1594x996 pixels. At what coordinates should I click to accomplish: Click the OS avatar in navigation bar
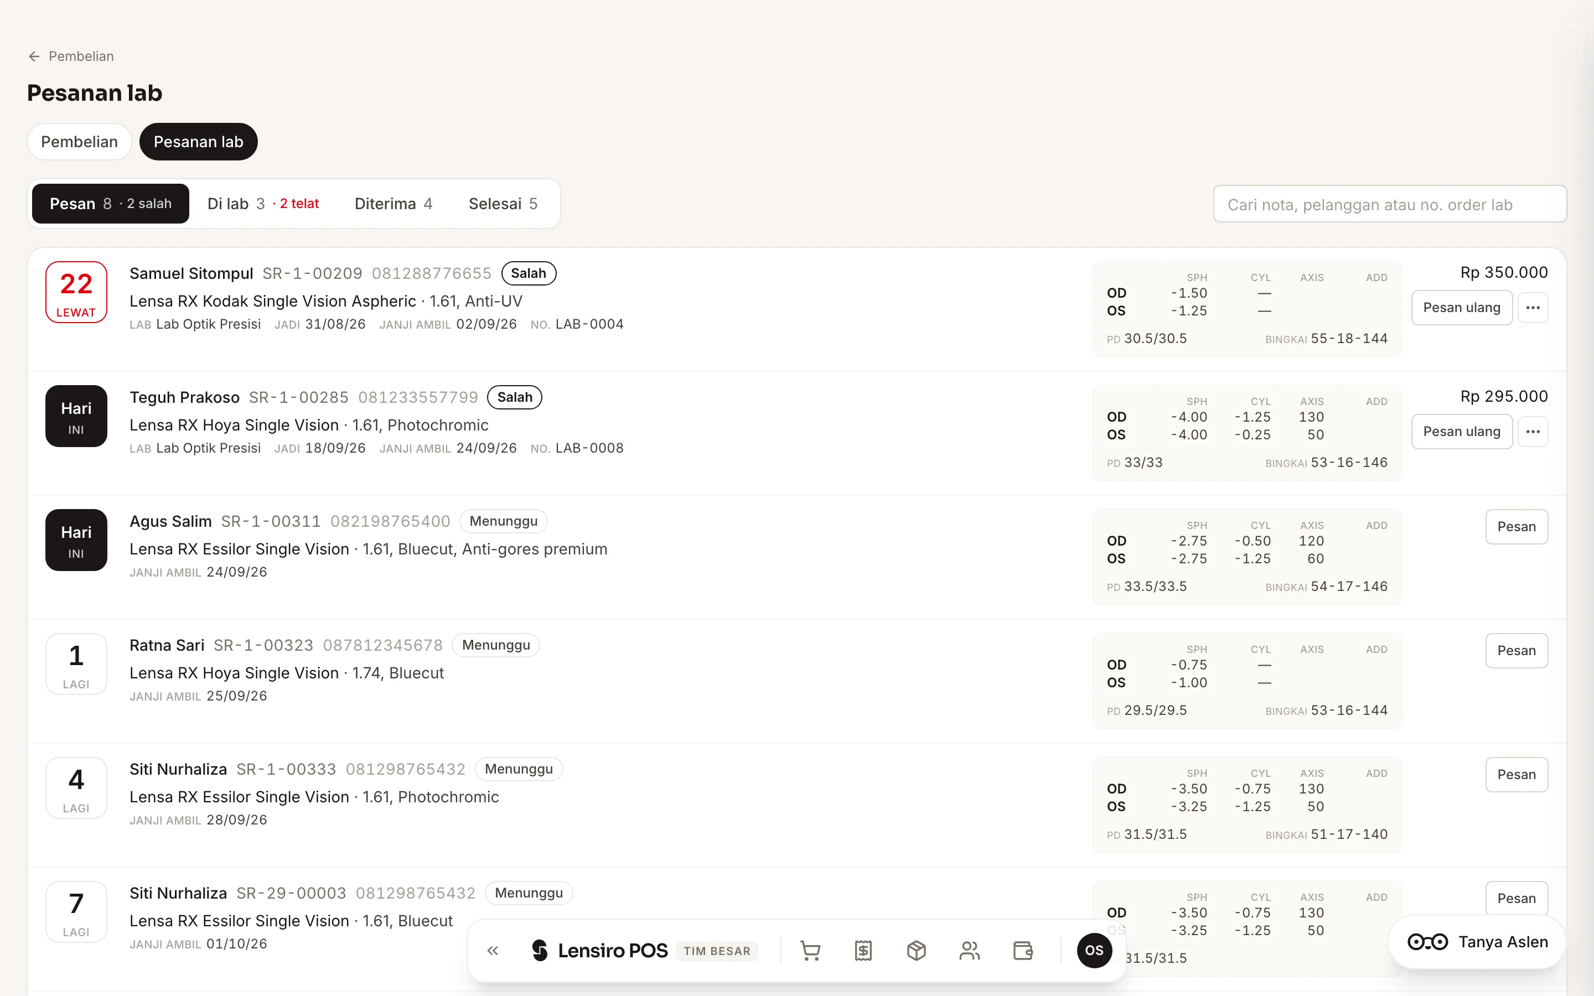tap(1094, 951)
